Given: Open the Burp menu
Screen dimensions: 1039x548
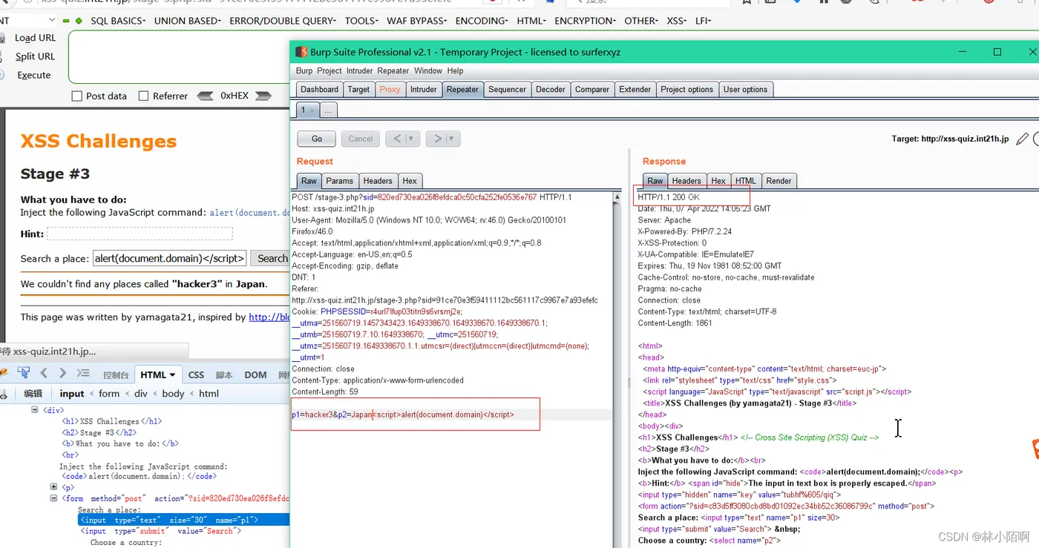Looking at the screenshot, I should coord(304,71).
